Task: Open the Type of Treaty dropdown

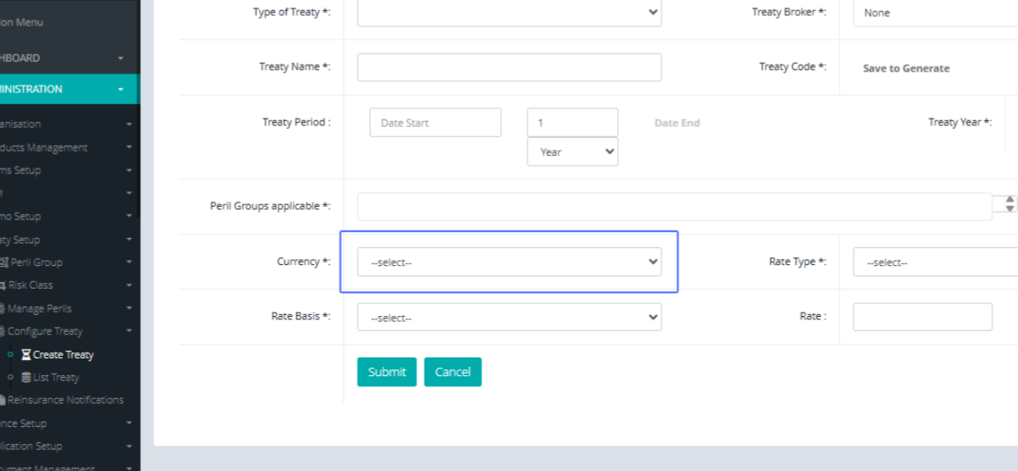Action: (x=509, y=12)
